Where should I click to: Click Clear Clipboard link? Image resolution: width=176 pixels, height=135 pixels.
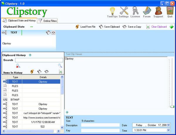159,27
